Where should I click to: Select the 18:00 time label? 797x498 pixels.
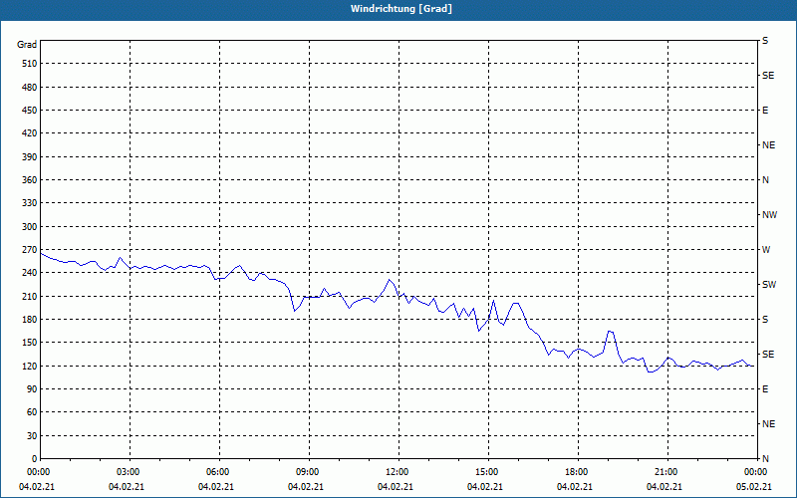point(576,472)
